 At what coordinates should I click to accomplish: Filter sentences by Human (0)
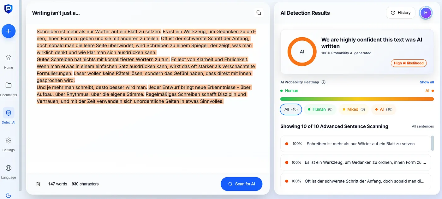320,109
